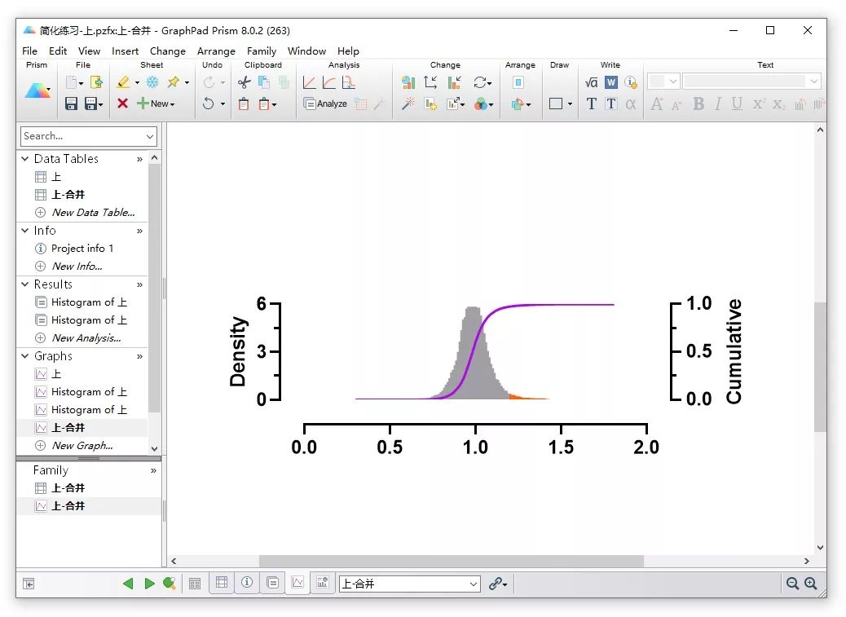Screen dimensions: 846x617
Task: Switch to info sheet view icon
Action: point(247,583)
